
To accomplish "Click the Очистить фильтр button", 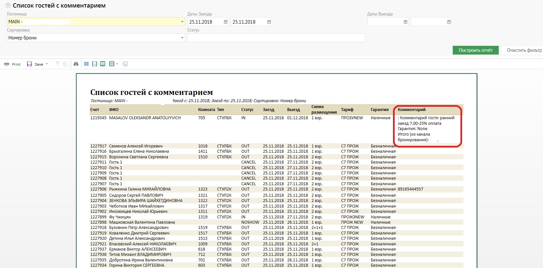I will click(x=524, y=50).
